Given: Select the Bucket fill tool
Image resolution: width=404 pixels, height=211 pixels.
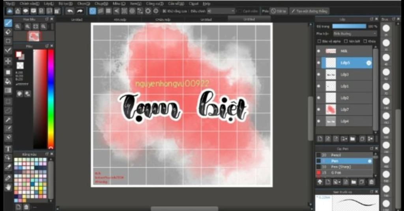Looking at the screenshot, I should click(x=8, y=81).
